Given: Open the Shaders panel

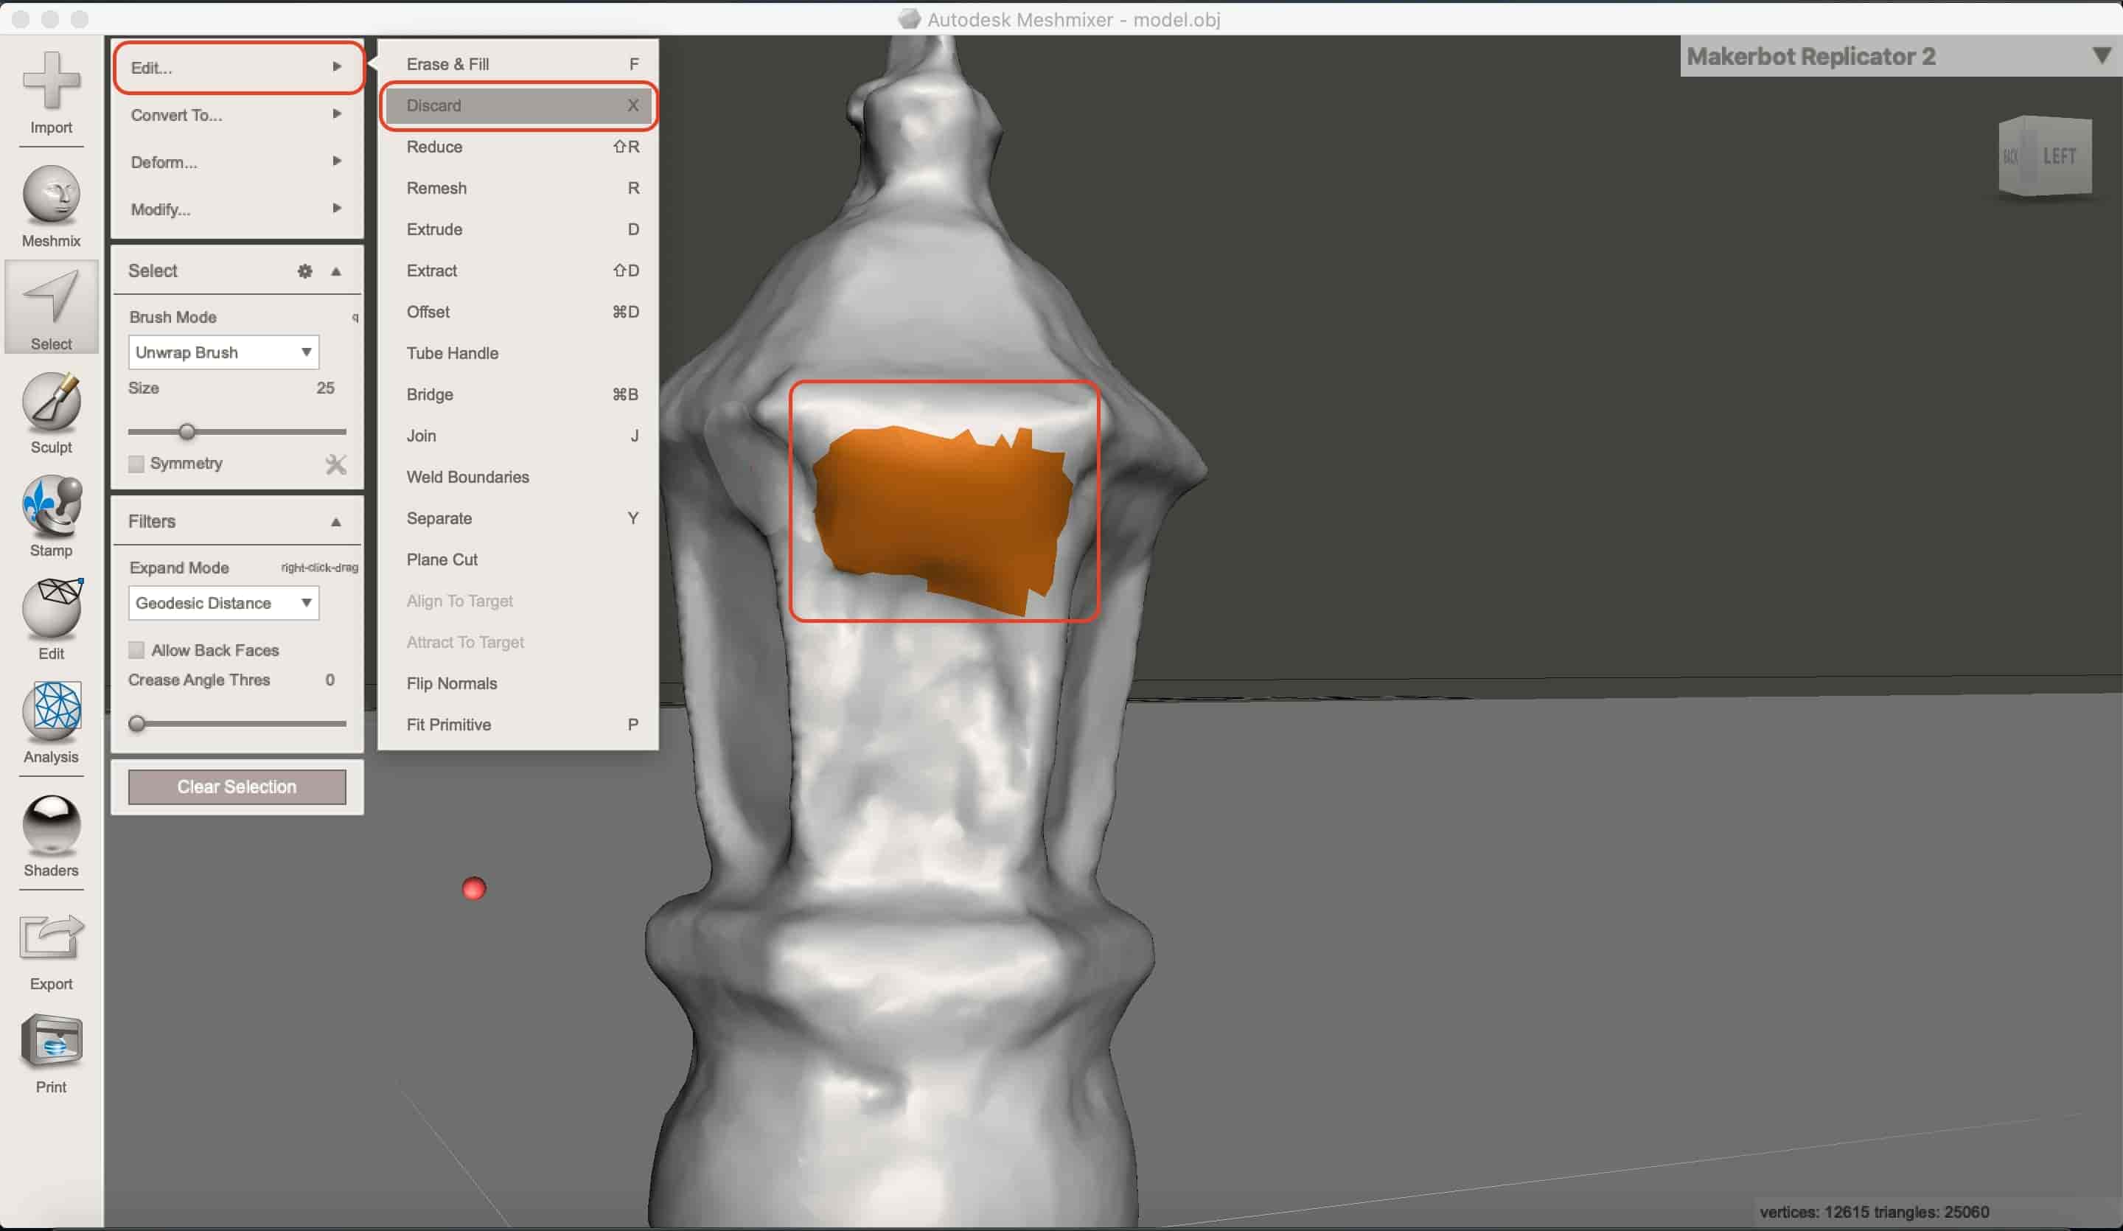Looking at the screenshot, I should 52,836.
